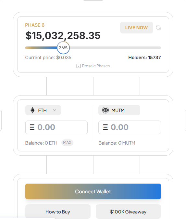The image size is (186, 219).
Task: Click the Ξ symbol in the MUTM amount field
Action: [x=105, y=127]
